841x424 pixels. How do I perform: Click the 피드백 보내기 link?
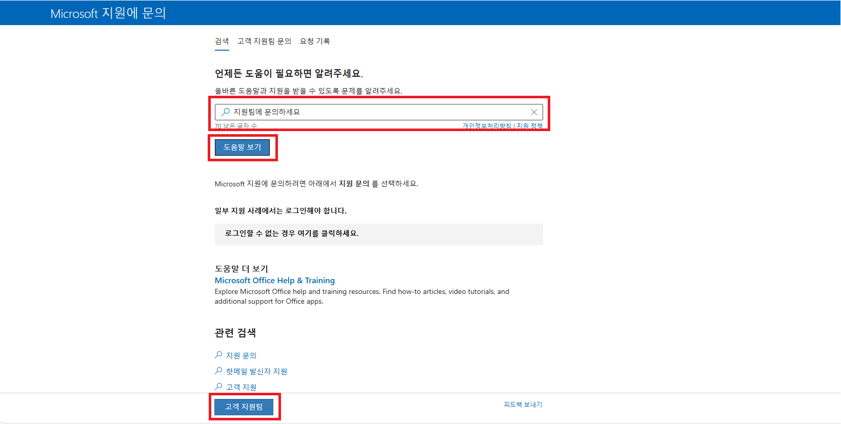523,405
